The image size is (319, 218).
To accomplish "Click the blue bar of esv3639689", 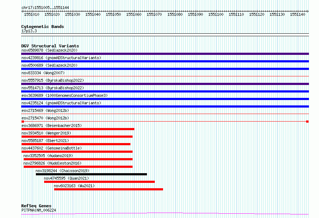I will point(165,99).
